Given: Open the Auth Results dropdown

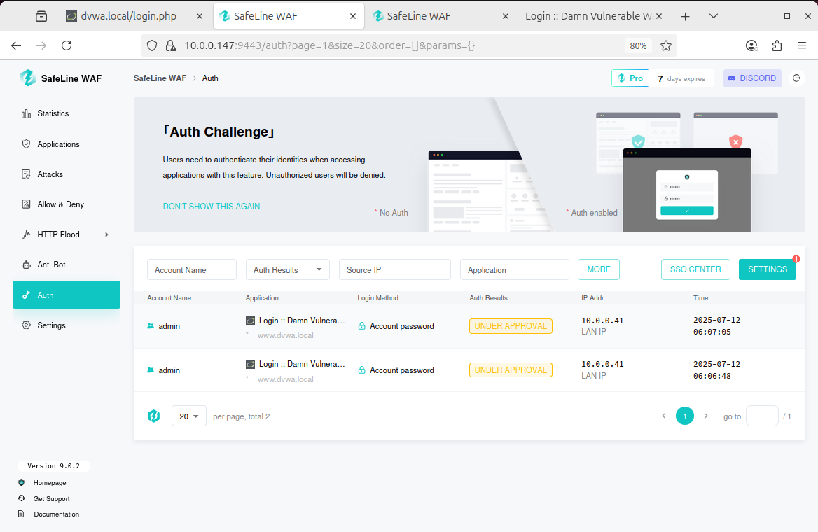Looking at the screenshot, I should [x=288, y=269].
